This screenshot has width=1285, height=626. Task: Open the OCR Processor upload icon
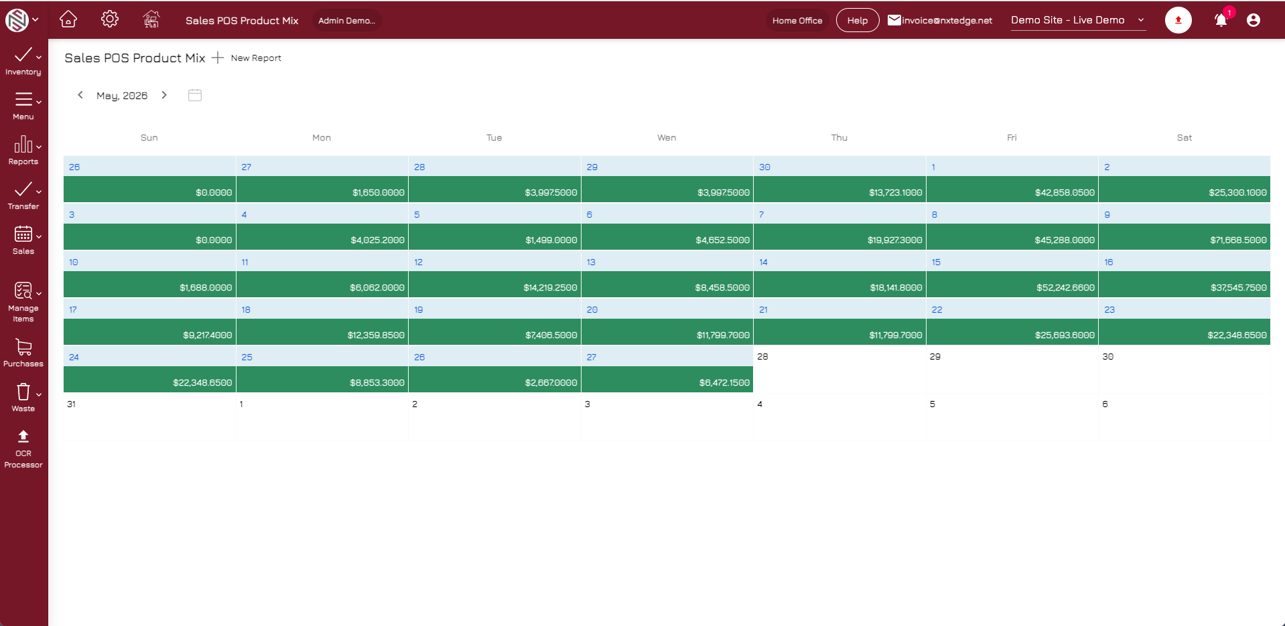23,437
